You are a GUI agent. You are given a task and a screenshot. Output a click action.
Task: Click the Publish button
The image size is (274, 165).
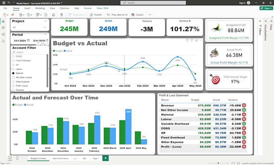[95, 15]
